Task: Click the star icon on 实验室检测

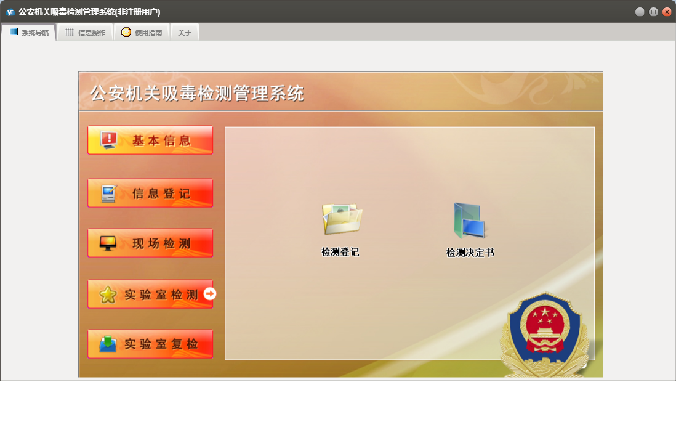Action: [x=108, y=295]
